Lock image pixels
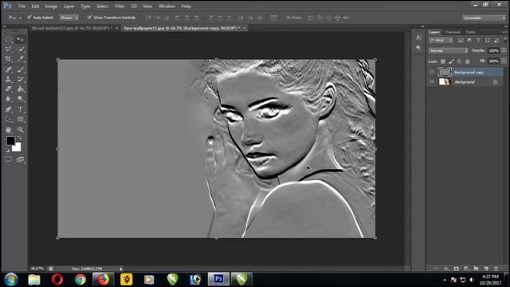 coord(451,61)
